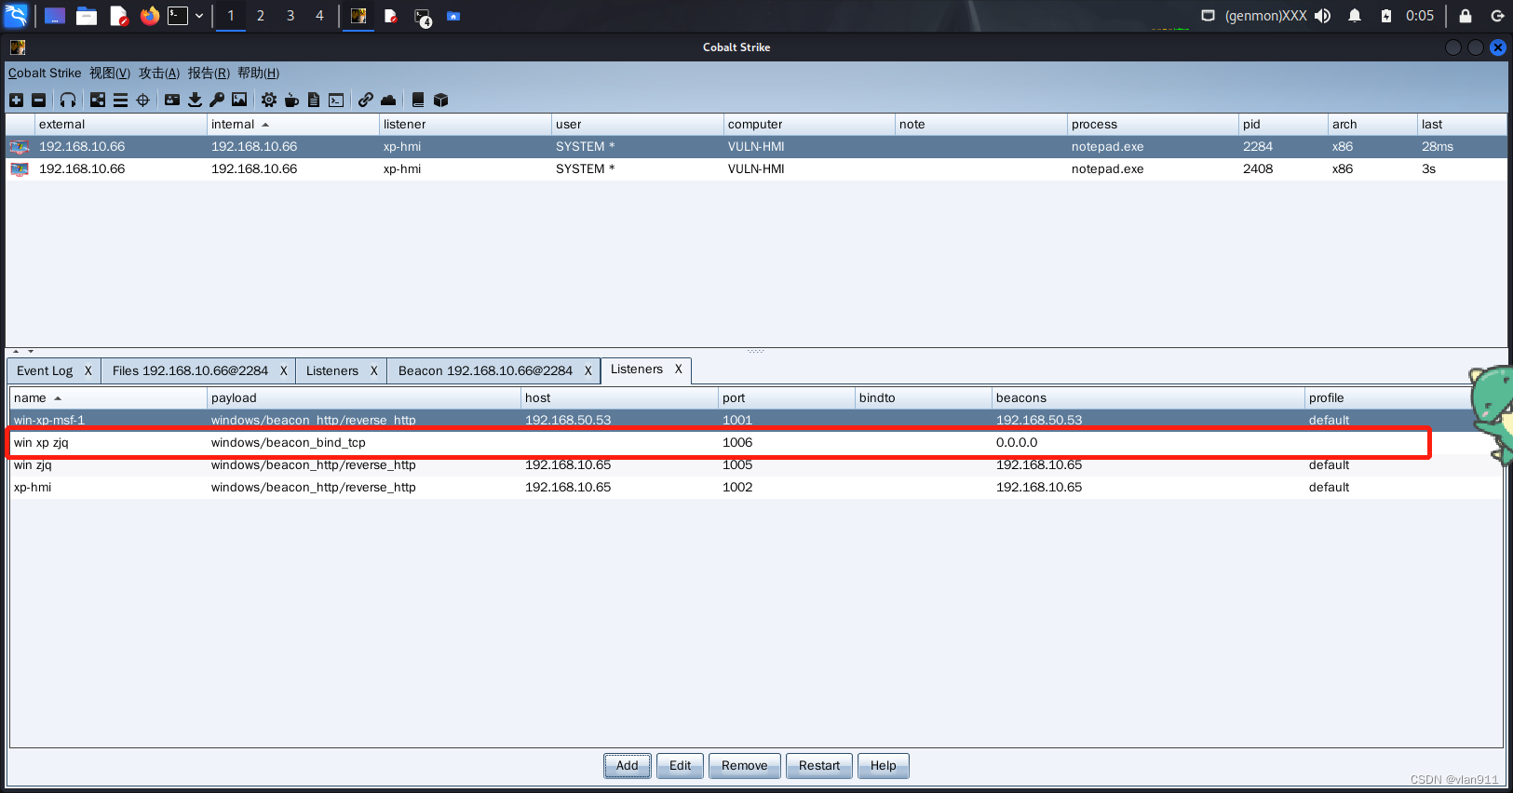
Task: Select the 'win-xp-msf-1' listener row
Action: [756, 421]
